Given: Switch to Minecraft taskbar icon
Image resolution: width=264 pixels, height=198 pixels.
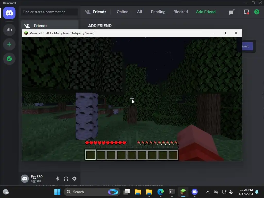Looking at the screenshot, I should click(x=183, y=192).
